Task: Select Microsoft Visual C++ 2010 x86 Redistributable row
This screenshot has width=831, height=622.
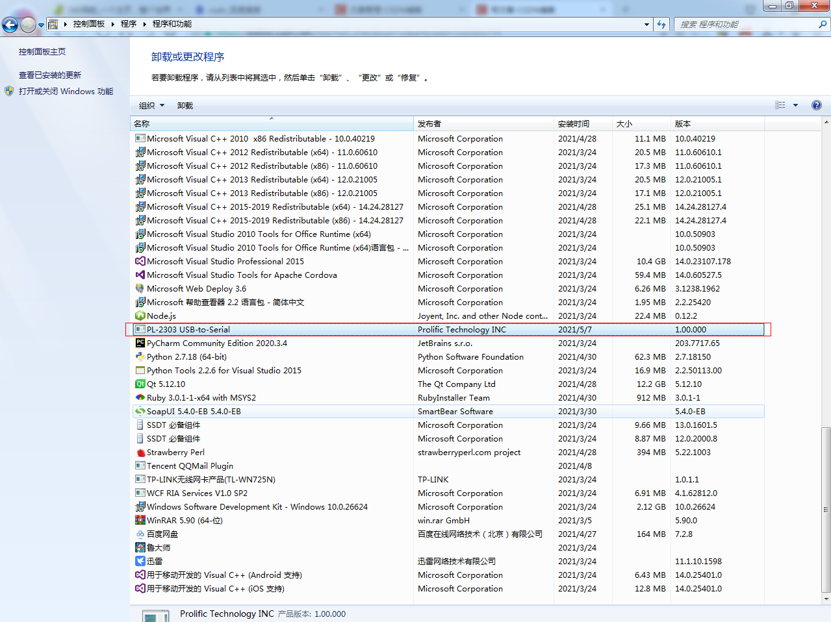Action: [x=448, y=138]
